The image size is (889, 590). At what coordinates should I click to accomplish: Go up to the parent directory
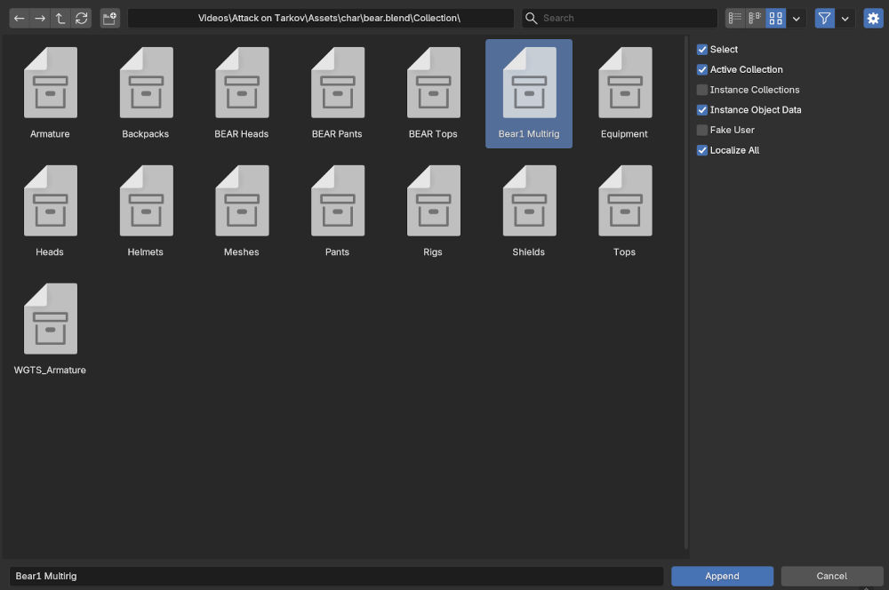[60, 18]
